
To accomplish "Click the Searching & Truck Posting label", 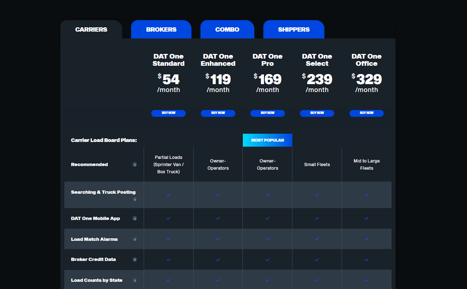I will (103, 192).
